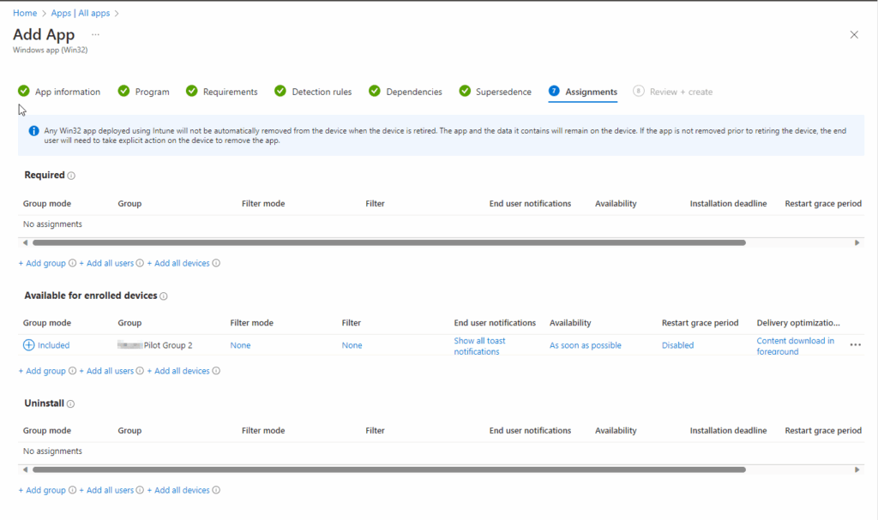Image resolution: width=878 pixels, height=520 pixels.
Task: Navigate to Home breadcrumb
Action: tap(25, 13)
